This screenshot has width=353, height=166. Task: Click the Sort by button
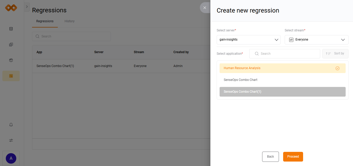pos(335,53)
